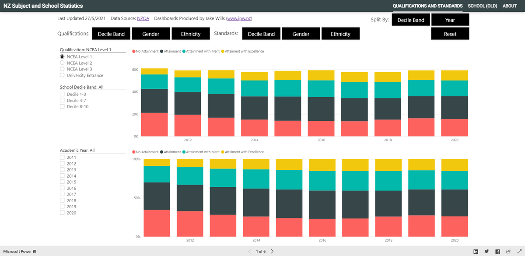Screen dimensions: 525x256
Task: Open Qualifications and Standards tab
Action: point(427,6)
